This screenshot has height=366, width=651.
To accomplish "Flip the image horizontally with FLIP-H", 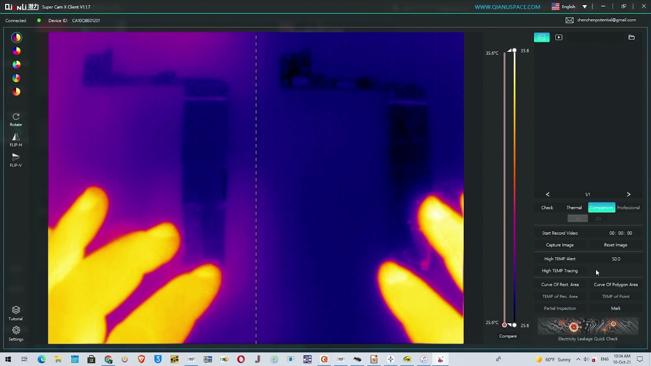I will [x=16, y=140].
